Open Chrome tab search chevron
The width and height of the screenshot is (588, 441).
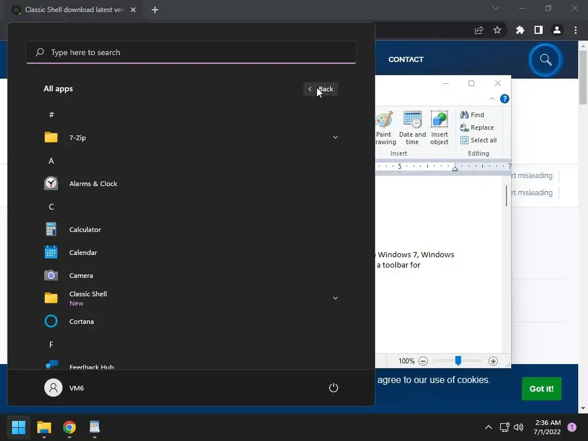pos(496,8)
